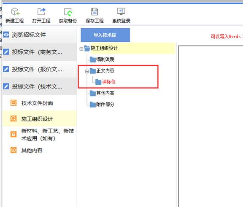This screenshot has height=207, width=243.
Task: Click the 导入技术标 button
Action: (x=105, y=35)
